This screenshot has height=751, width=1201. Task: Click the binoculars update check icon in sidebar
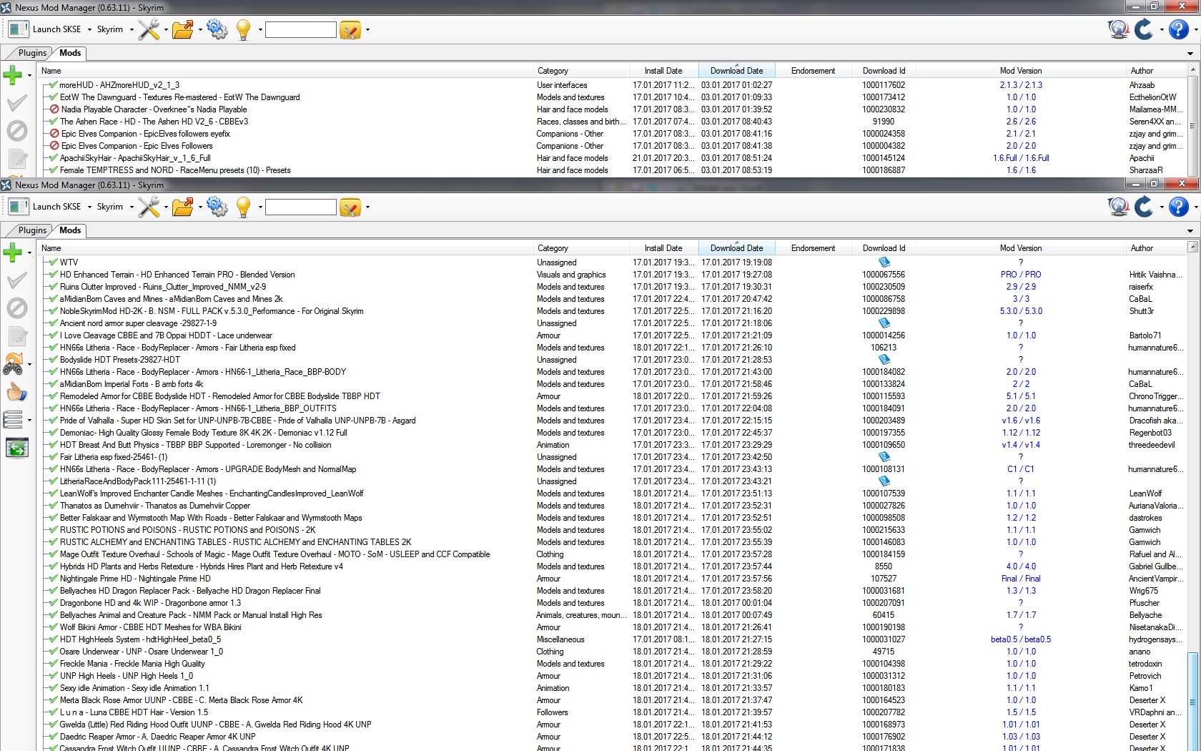click(x=13, y=365)
